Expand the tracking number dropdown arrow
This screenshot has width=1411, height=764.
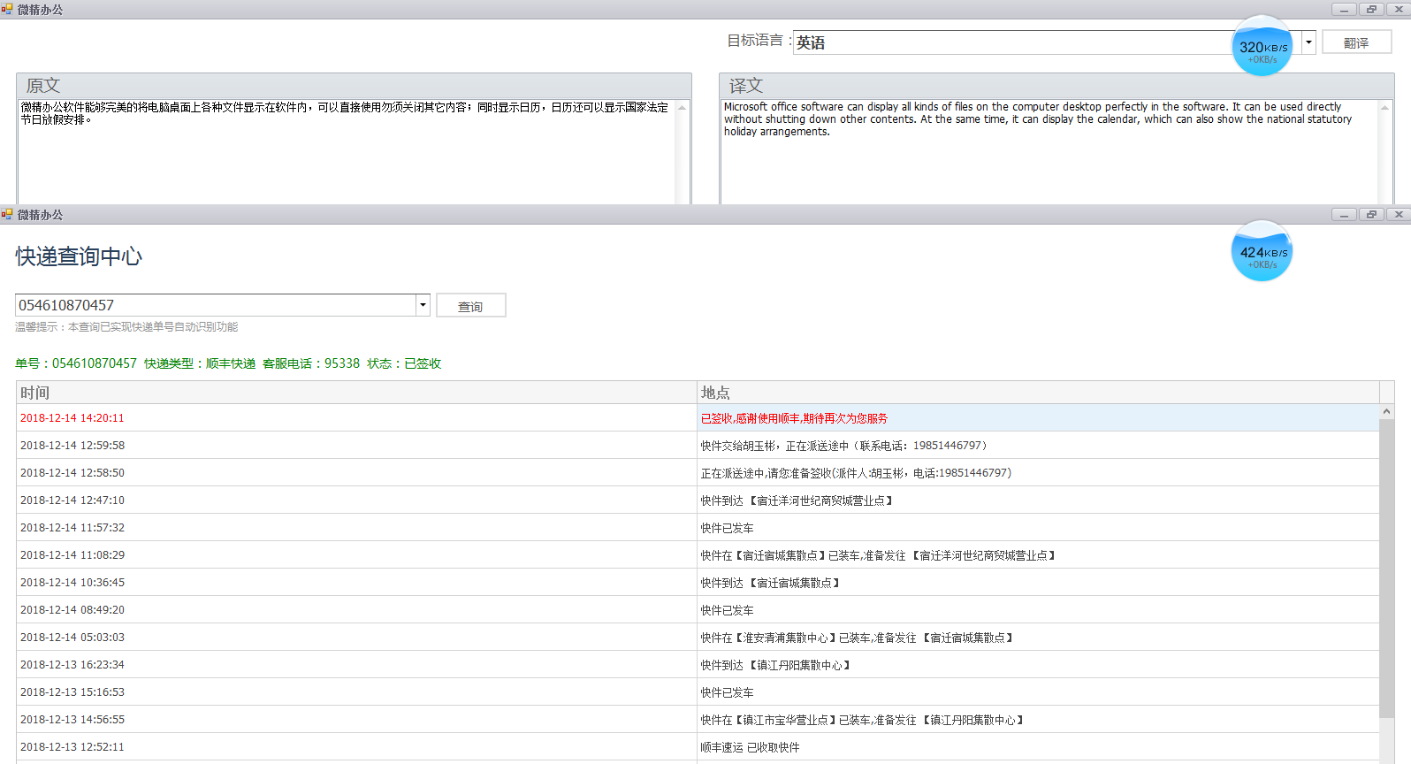423,305
